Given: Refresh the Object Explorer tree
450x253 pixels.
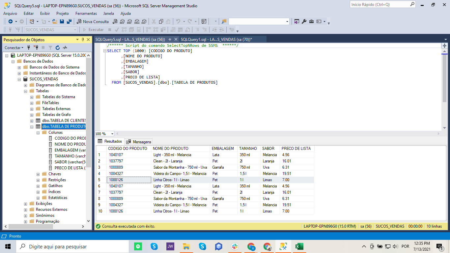Looking at the screenshot, I should click(58, 47).
